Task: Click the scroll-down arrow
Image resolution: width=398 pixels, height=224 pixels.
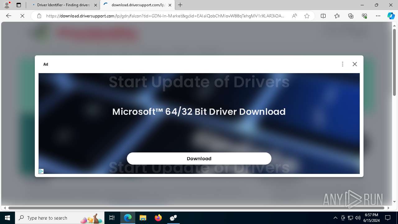Action: [394, 202]
